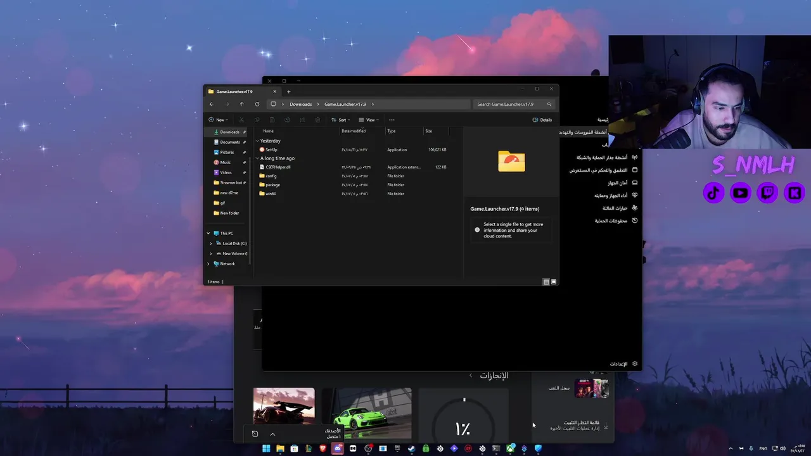Switch to large thumbnails view in status bar
Image resolution: width=811 pixels, height=456 pixels.
coord(554,282)
